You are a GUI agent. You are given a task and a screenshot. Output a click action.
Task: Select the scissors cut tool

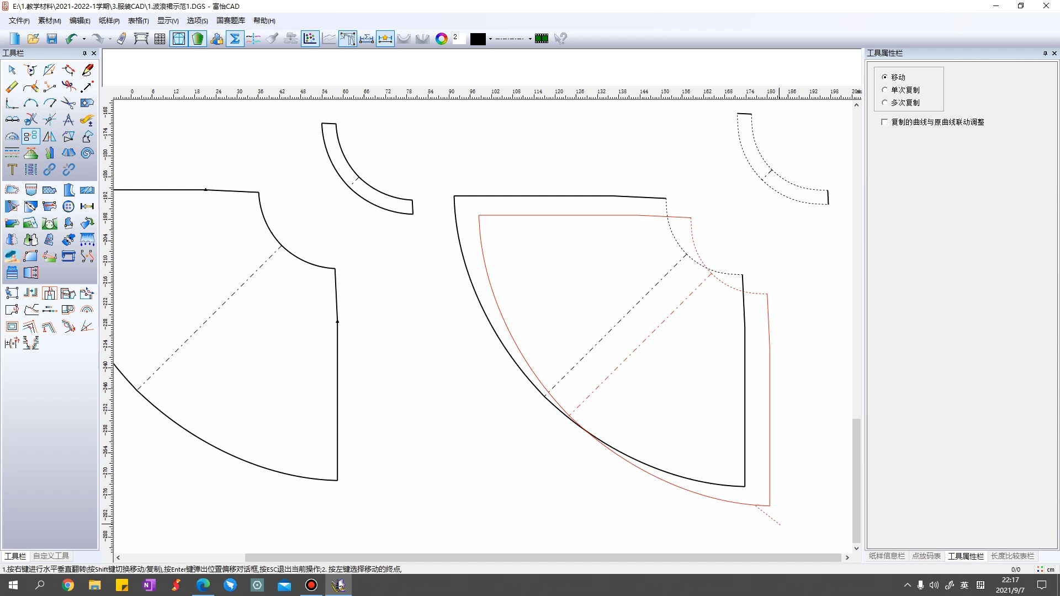coord(68,103)
